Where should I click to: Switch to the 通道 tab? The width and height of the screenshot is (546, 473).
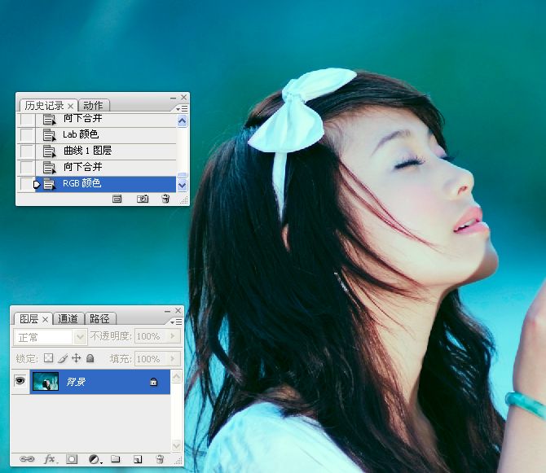68,318
